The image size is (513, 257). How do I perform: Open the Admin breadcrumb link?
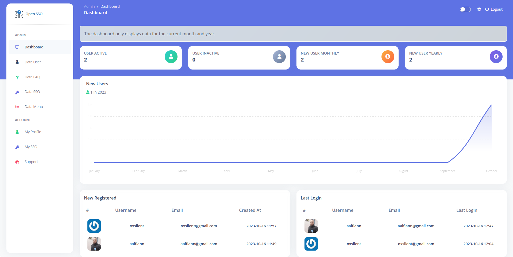click(x=89, y=6)
